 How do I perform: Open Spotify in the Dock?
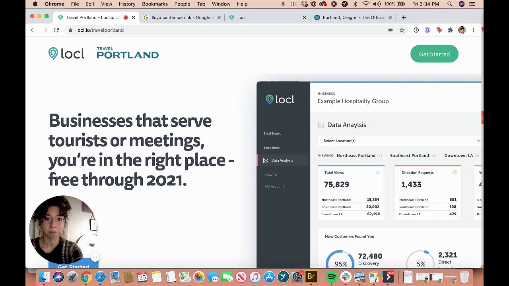point(331,277)
